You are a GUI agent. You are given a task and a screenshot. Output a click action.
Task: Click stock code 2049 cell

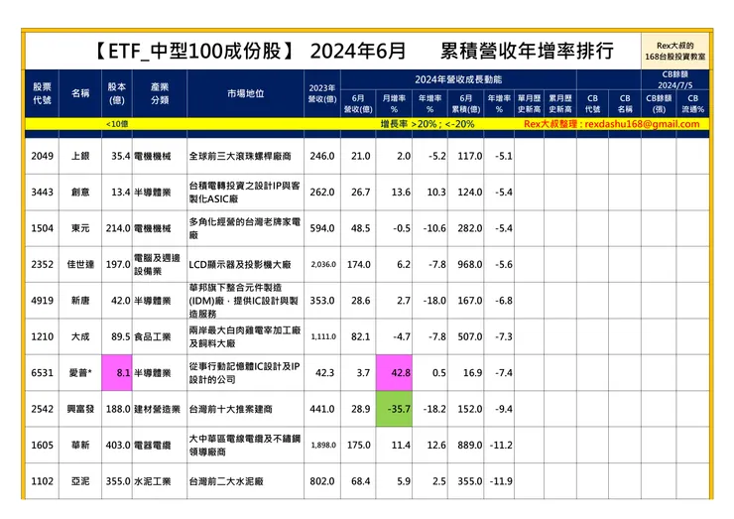coord(42,156)
